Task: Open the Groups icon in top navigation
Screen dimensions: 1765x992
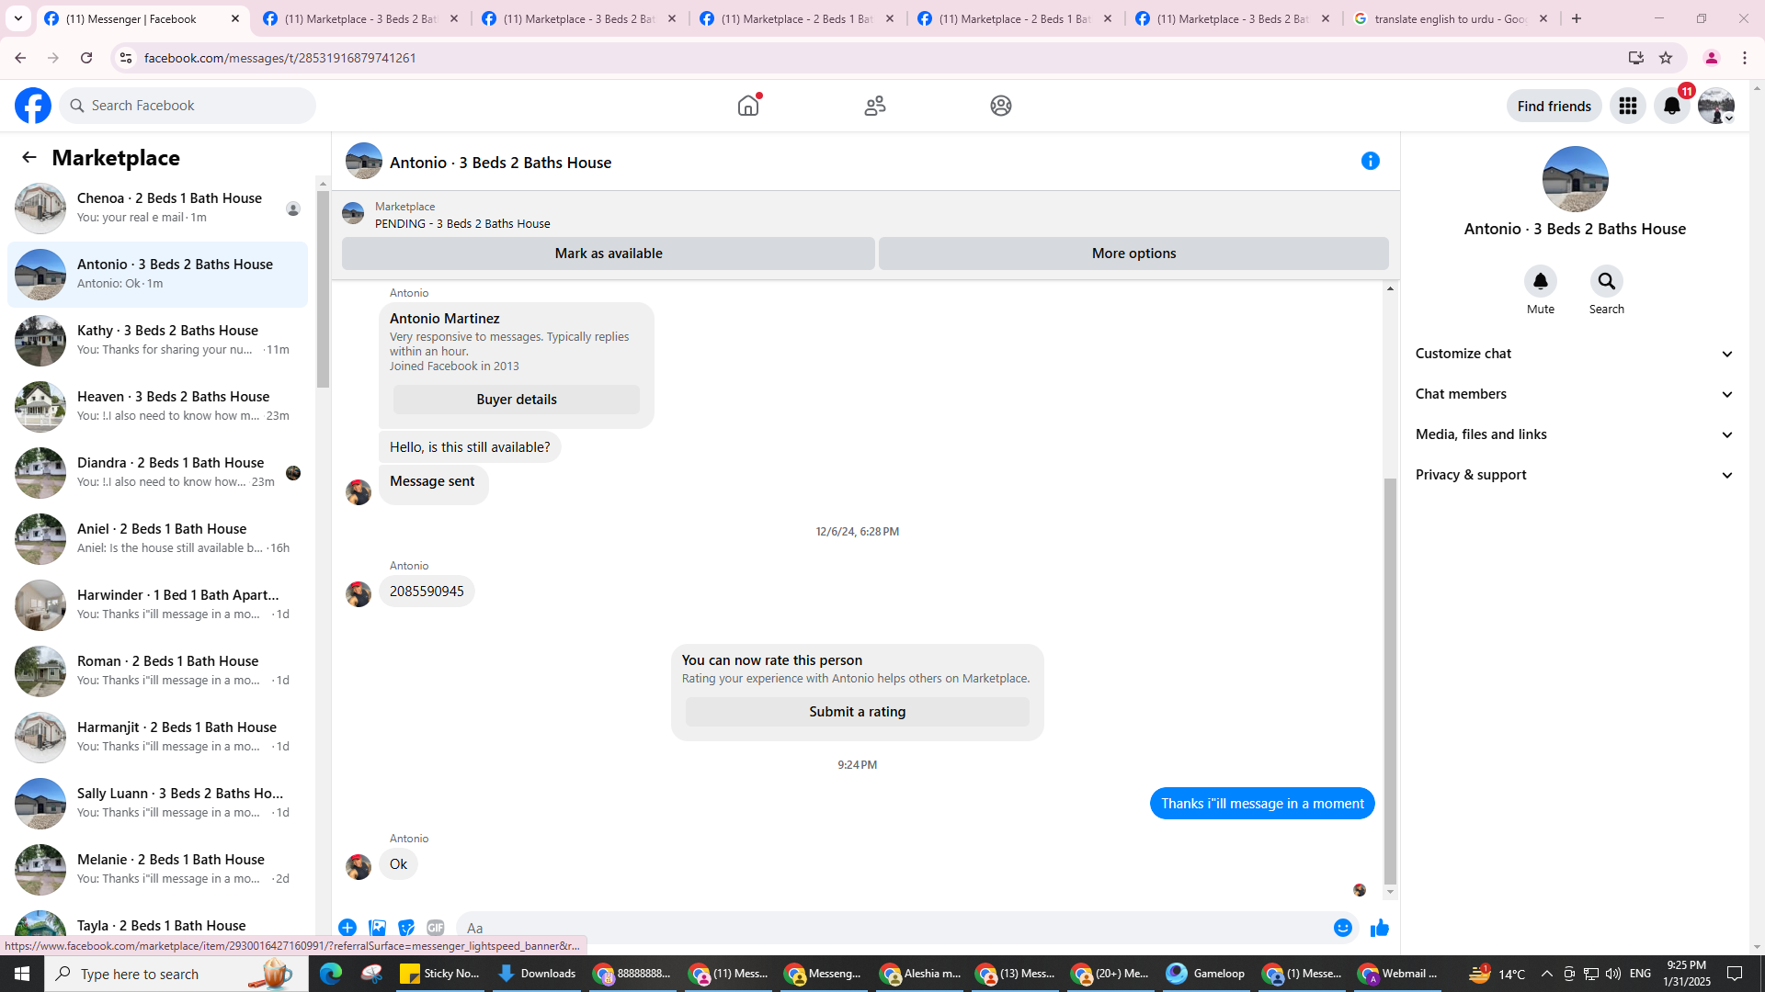Action: pyautogui.click(x=1001, y=106)
